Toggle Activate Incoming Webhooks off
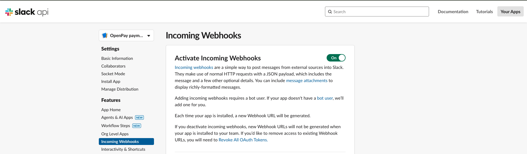 pyautogui.click(x=336, y=58)
